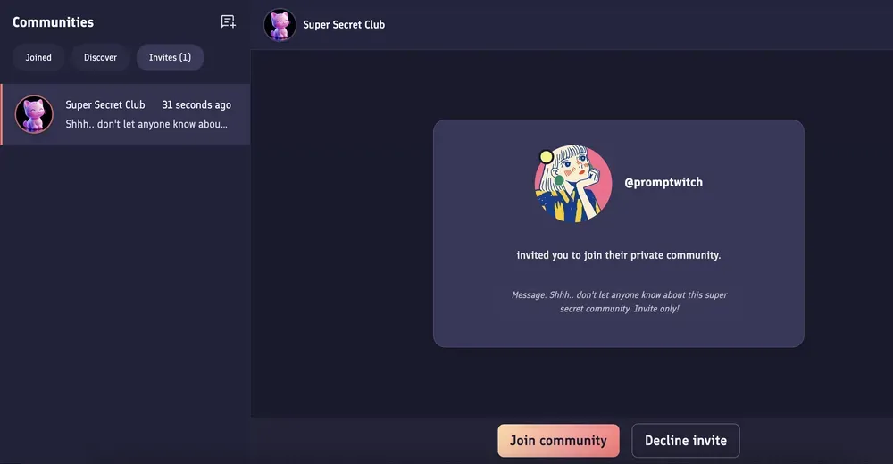The height and width of the screenshot is (464, 893).
Task: Open the Discover tab
Action: point(100,57)
